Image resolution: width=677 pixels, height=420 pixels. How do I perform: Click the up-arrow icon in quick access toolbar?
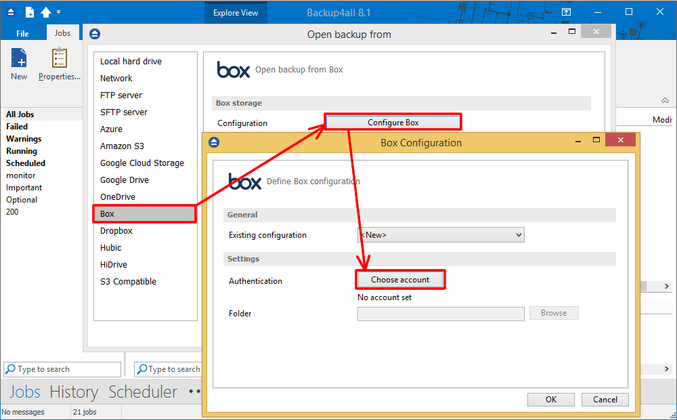46,12
